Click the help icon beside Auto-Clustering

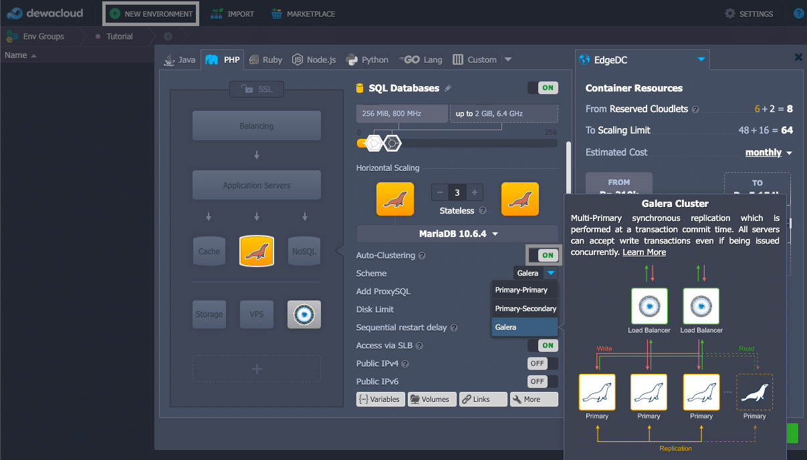tap(422, 256)
